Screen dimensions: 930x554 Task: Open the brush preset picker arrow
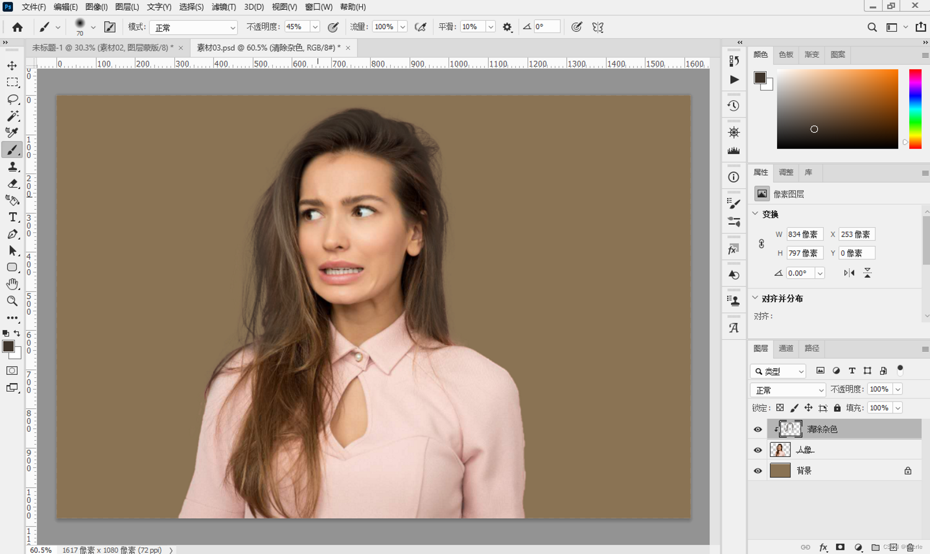pos(93,27)
